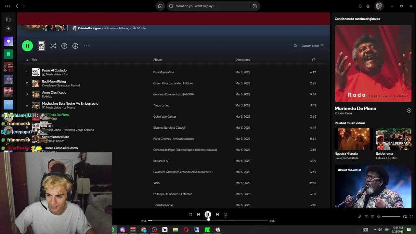Toggle the repeat button
The image size is (416, 234).
click(x=225, y=214)
